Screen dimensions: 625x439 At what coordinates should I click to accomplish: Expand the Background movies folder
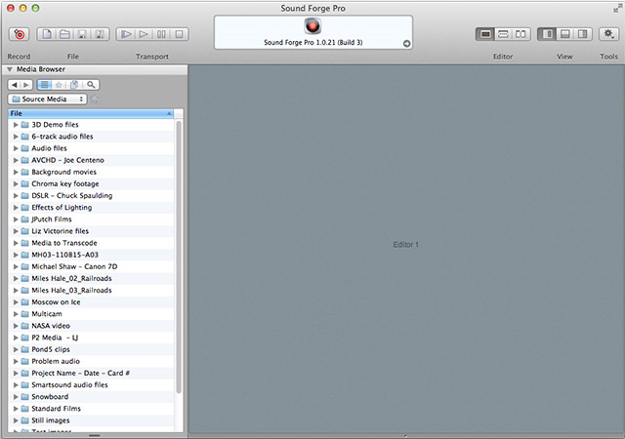16,172
